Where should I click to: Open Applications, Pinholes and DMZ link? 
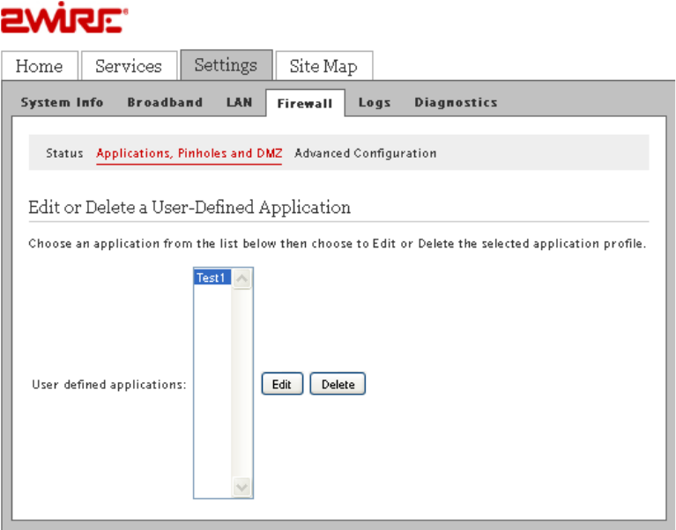click(189, 154)
